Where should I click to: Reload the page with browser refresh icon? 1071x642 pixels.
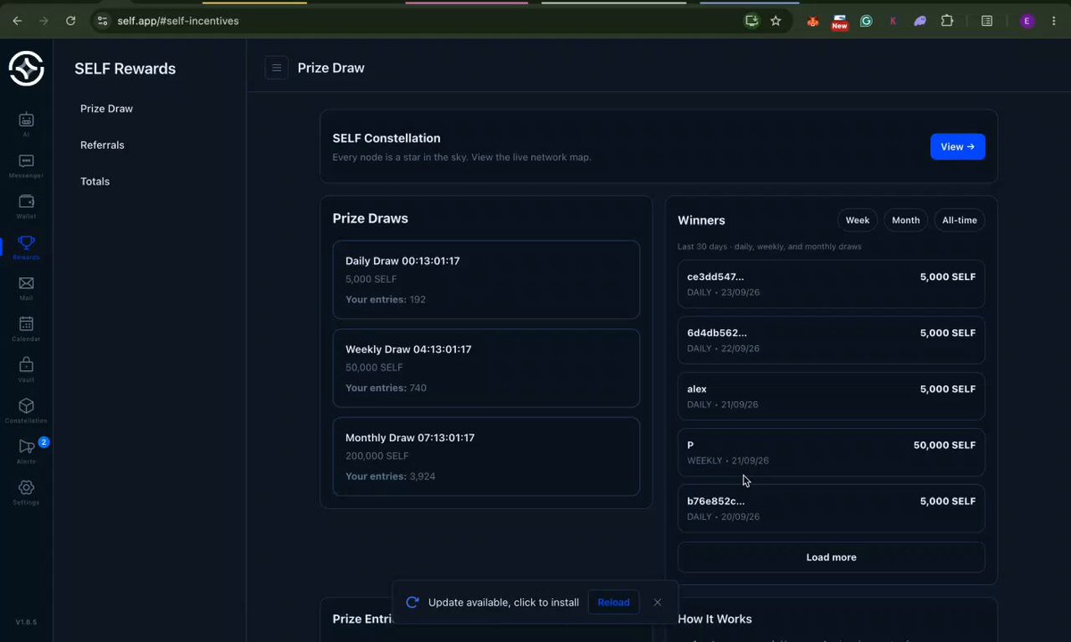pos(71,21)
